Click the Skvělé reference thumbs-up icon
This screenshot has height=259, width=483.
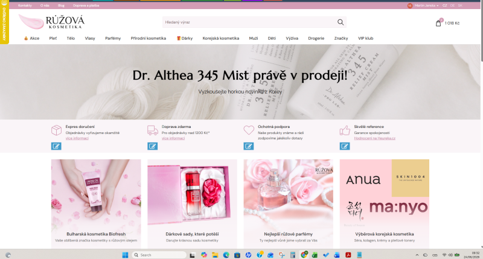345,130
